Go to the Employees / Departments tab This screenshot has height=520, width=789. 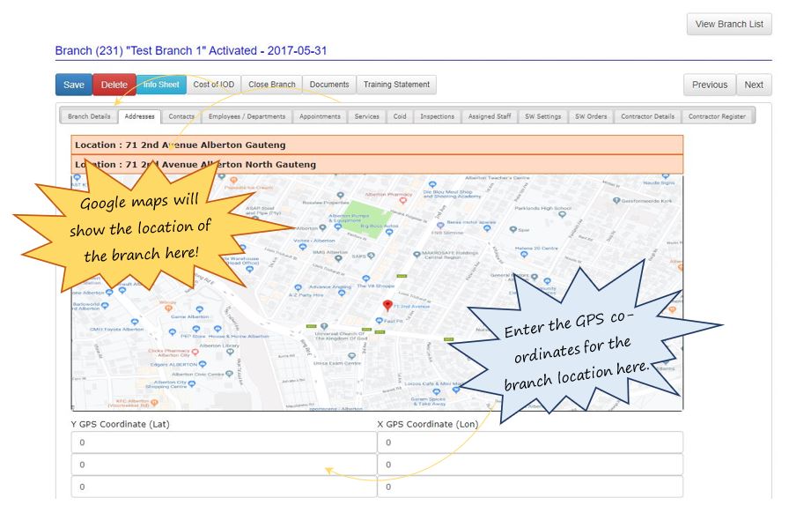coord(247,116)
